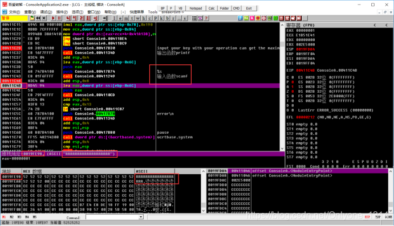
Task: Click the restart (rewind) toolbar icon
Action: pos(38,18)
